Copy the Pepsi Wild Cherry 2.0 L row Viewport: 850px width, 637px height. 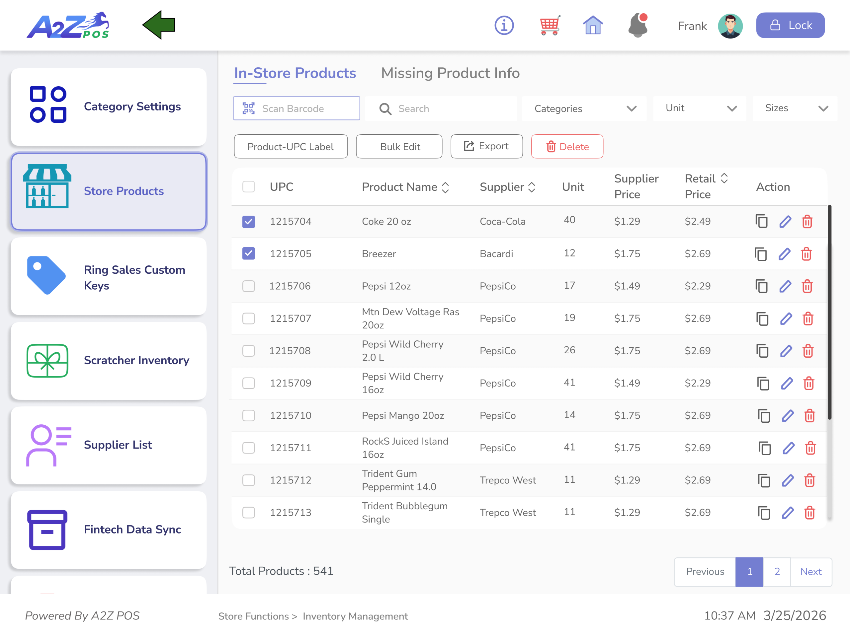click(x=762, y=351)
